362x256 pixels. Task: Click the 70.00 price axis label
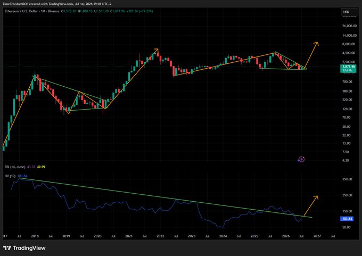tap(347, 118)
